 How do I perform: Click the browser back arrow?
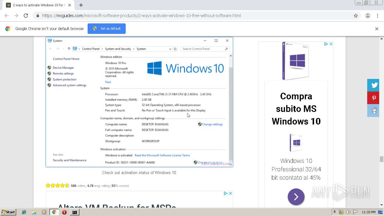click(x=7, y=16)
